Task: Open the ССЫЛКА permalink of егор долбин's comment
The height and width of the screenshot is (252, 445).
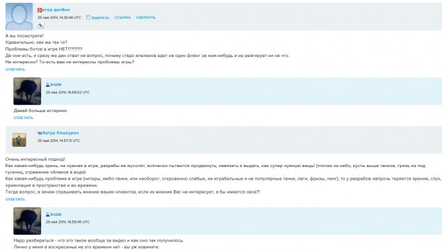Action: [x=122, y=17]
